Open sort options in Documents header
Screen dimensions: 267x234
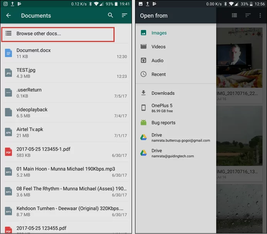tap(125, 15)
